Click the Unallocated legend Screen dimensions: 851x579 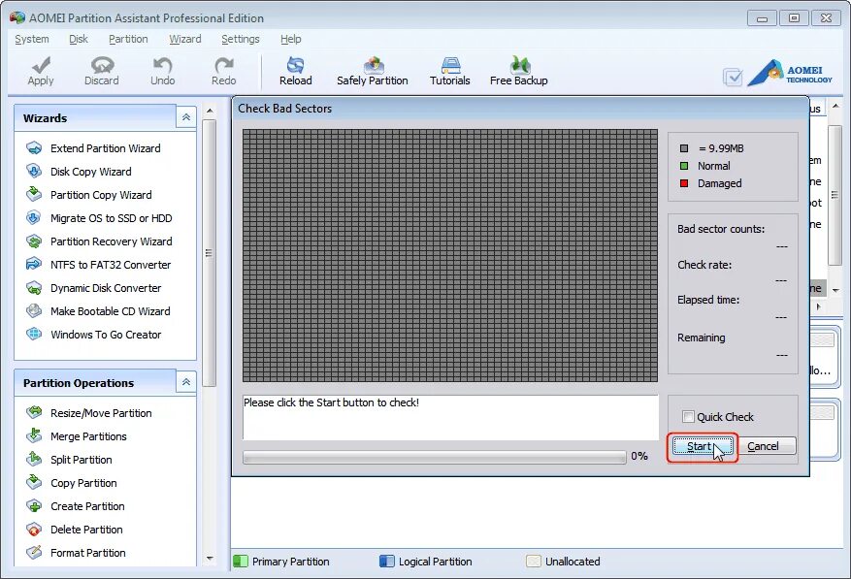[x=564, y=562]
